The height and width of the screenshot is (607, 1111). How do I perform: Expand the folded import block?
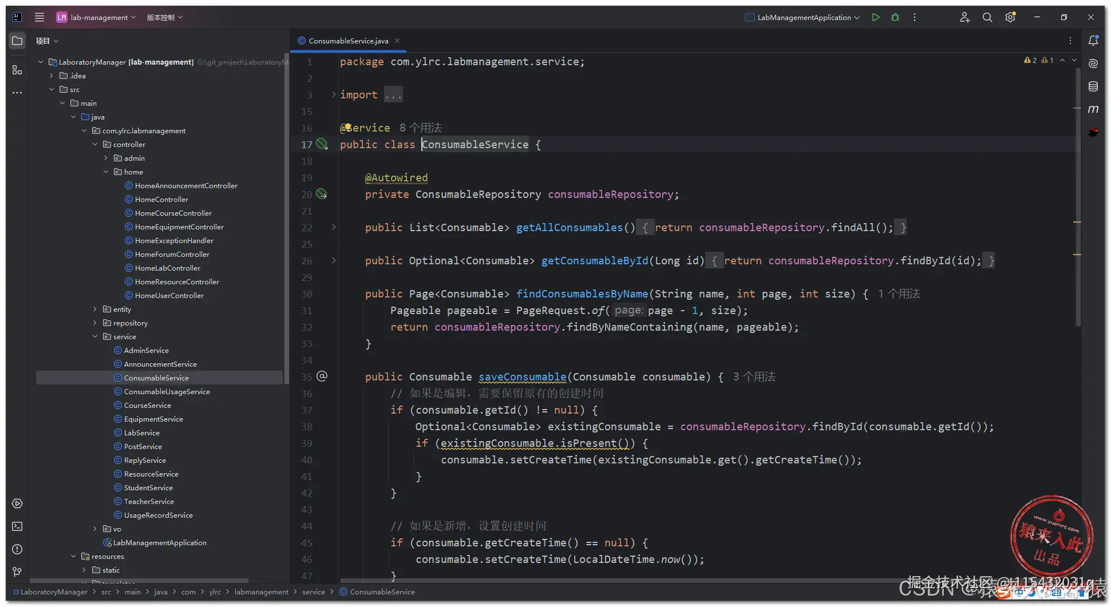pyautogui.click(x=334, y=94)
